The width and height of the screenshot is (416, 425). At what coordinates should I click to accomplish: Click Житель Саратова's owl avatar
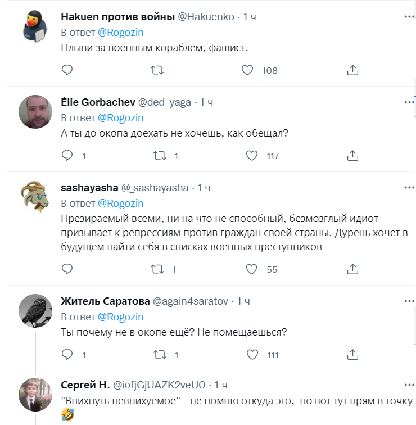pyautogui.click(x=36, y=311)
